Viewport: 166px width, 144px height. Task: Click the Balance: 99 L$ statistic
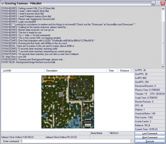(x=150, y=125)
